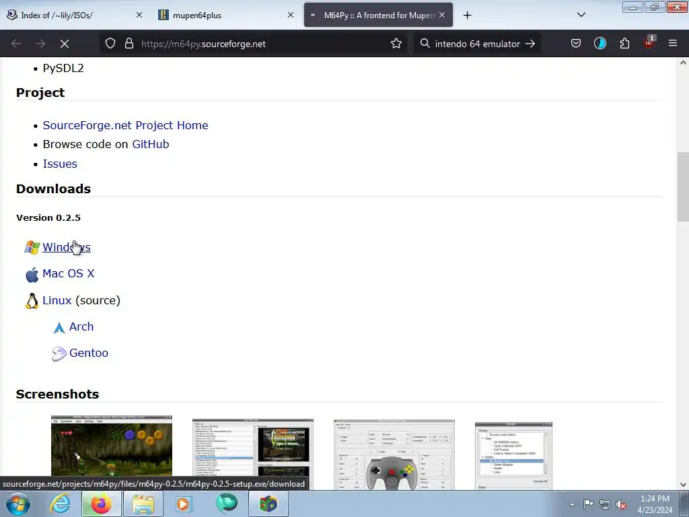
Task: List all tabs with the chevron
Action: [x=581, y=15]
